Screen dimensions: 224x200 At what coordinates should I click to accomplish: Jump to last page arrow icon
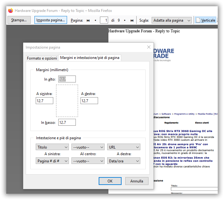pyautogui.click(x=132, y=20)
